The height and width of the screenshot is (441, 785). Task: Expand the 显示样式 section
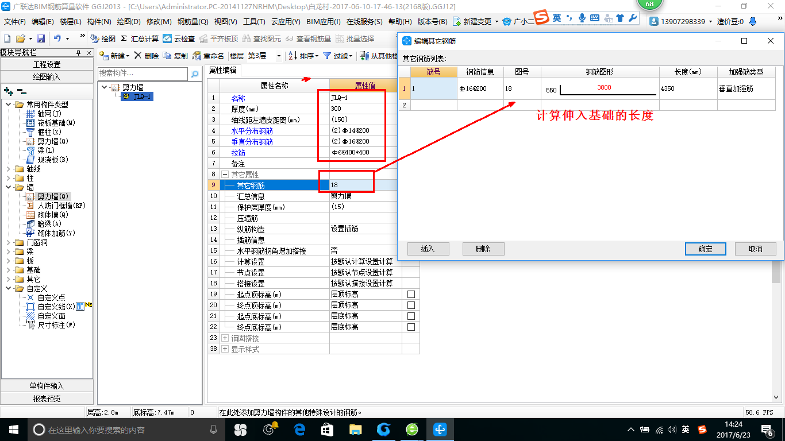225,349
